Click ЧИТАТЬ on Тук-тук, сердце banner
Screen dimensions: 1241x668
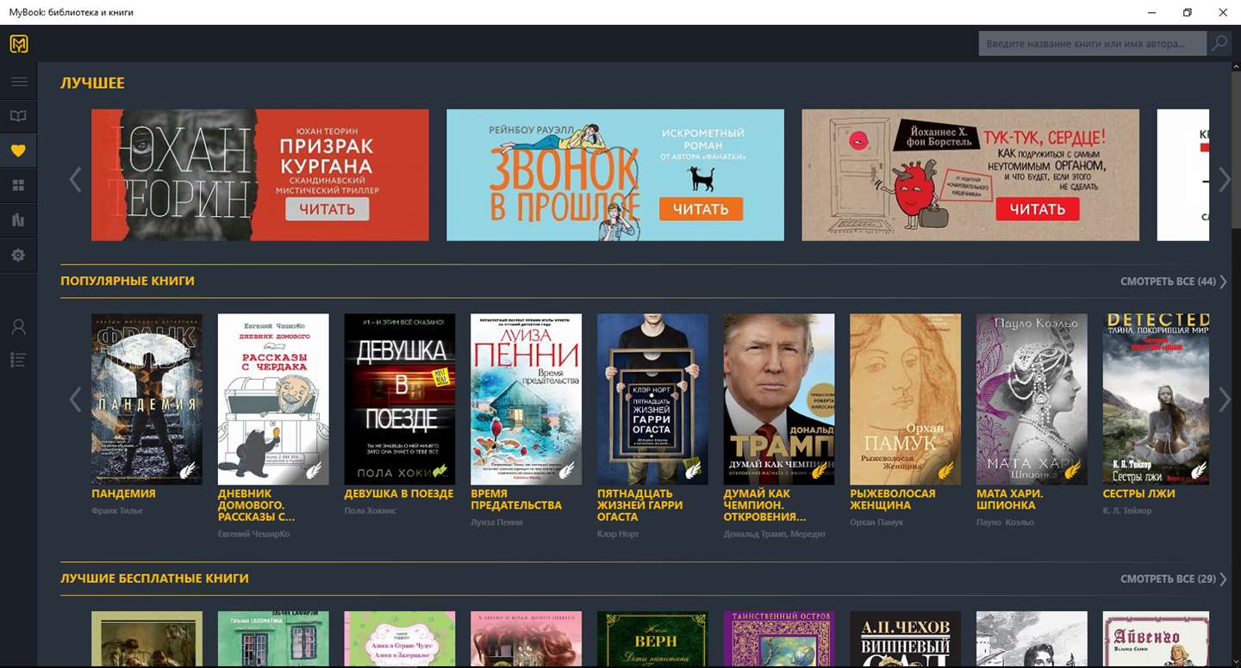pos(1038,209)
